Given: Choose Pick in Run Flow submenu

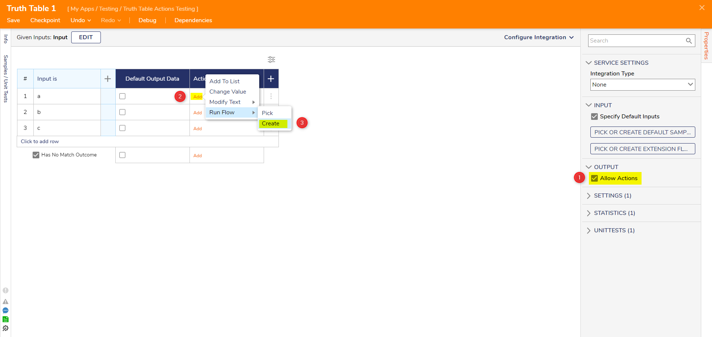Looking at the screenshot, I should tap(274, 113).
